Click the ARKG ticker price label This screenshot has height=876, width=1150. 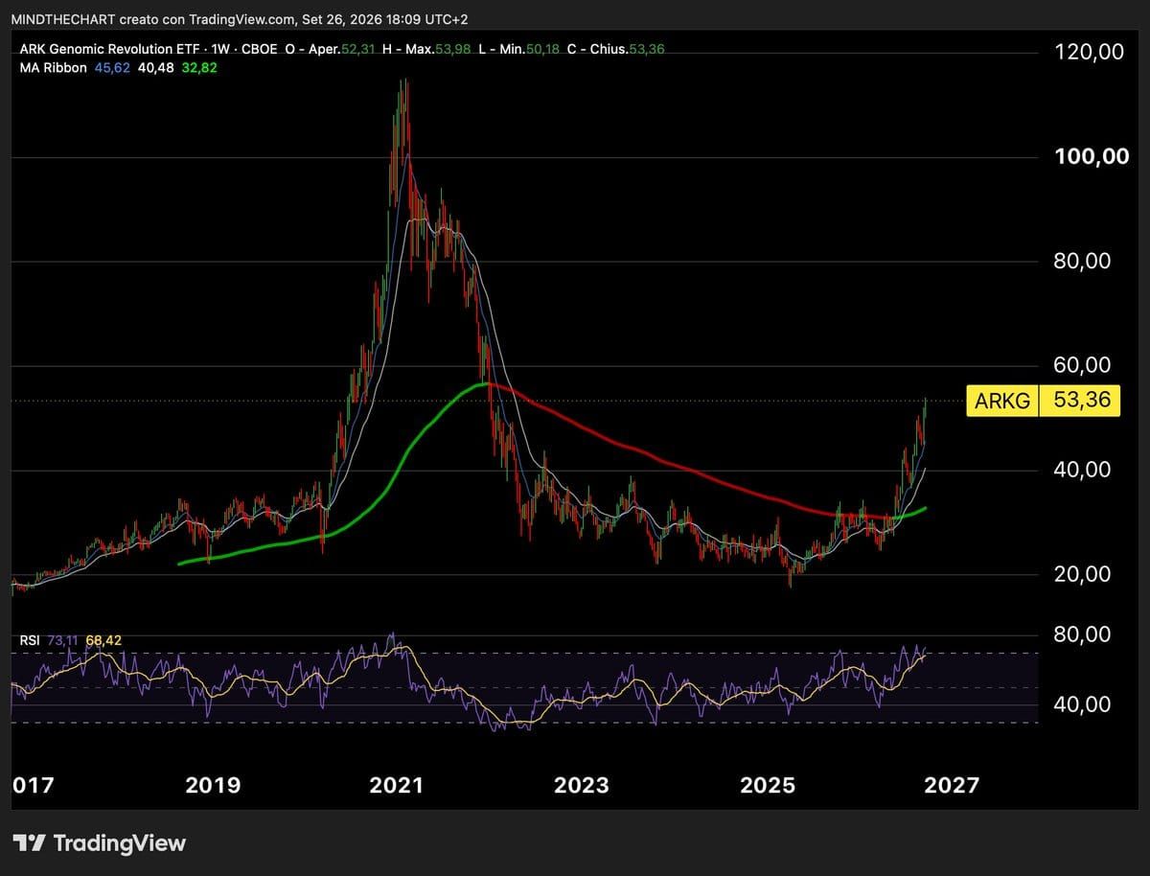pos(1003,400)
